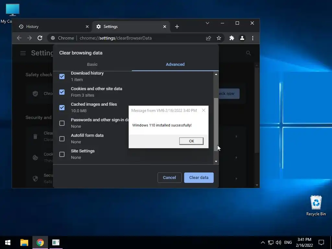Select the Advanced tab
The width and height of the screenshot is (332, 249).
[x=175, y=65]
